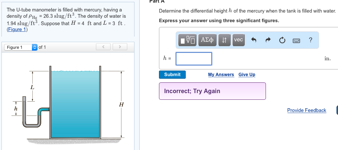Screen dimensions: 338x150
Task: Open the (Figure 1) reference link
Action: pos(17,30)
